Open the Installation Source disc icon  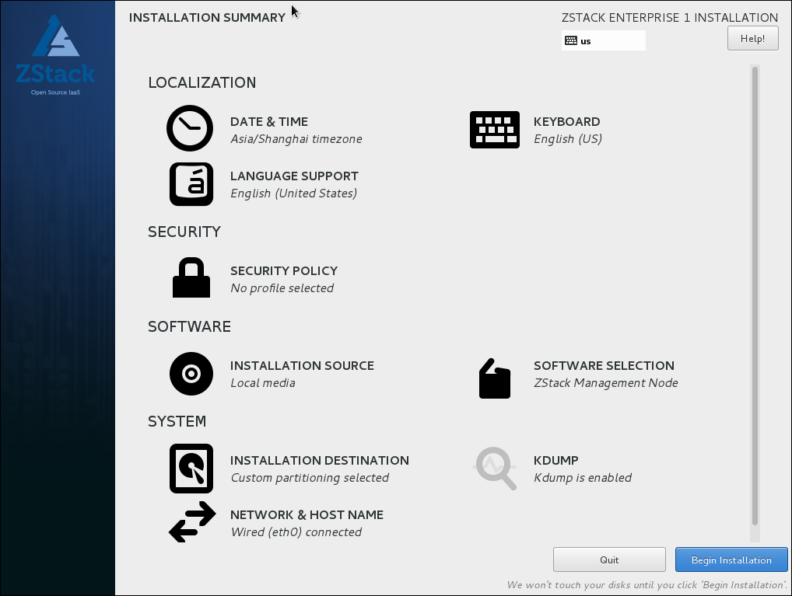click(x=191, y=374)
